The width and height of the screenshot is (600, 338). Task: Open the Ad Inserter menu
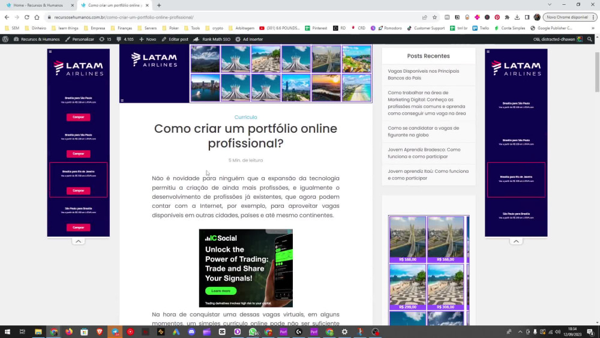pos(249,39)
